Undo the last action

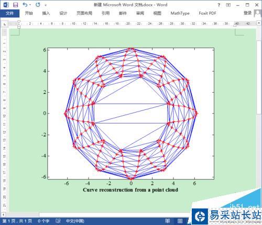tap(25, 5)
